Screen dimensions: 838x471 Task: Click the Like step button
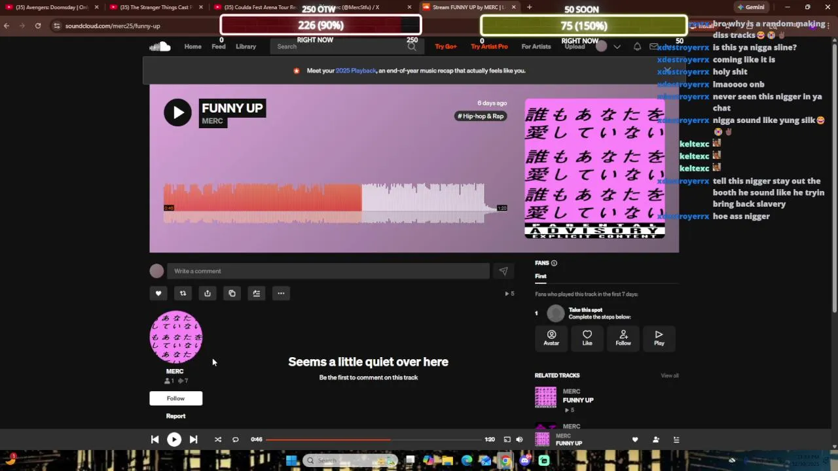pyautogui.click(x=587, y=338)
